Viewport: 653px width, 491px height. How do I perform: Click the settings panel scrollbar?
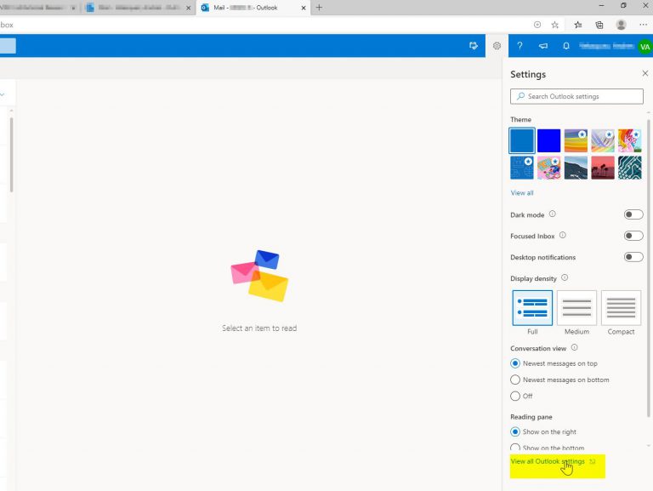(x=649, y=266)
